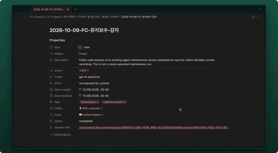Image resolution: width=278 pixels, height=153 pixels.
Task: Open calendar picker for date modified
Action: 80,96
